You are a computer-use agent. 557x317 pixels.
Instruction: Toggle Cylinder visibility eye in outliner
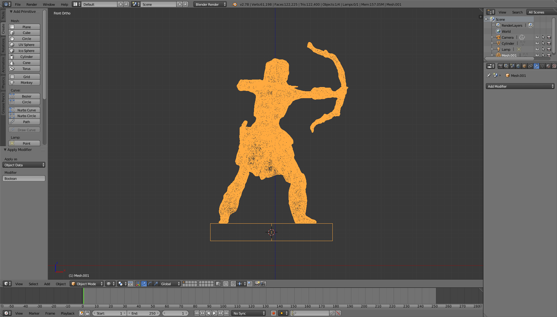537,43
